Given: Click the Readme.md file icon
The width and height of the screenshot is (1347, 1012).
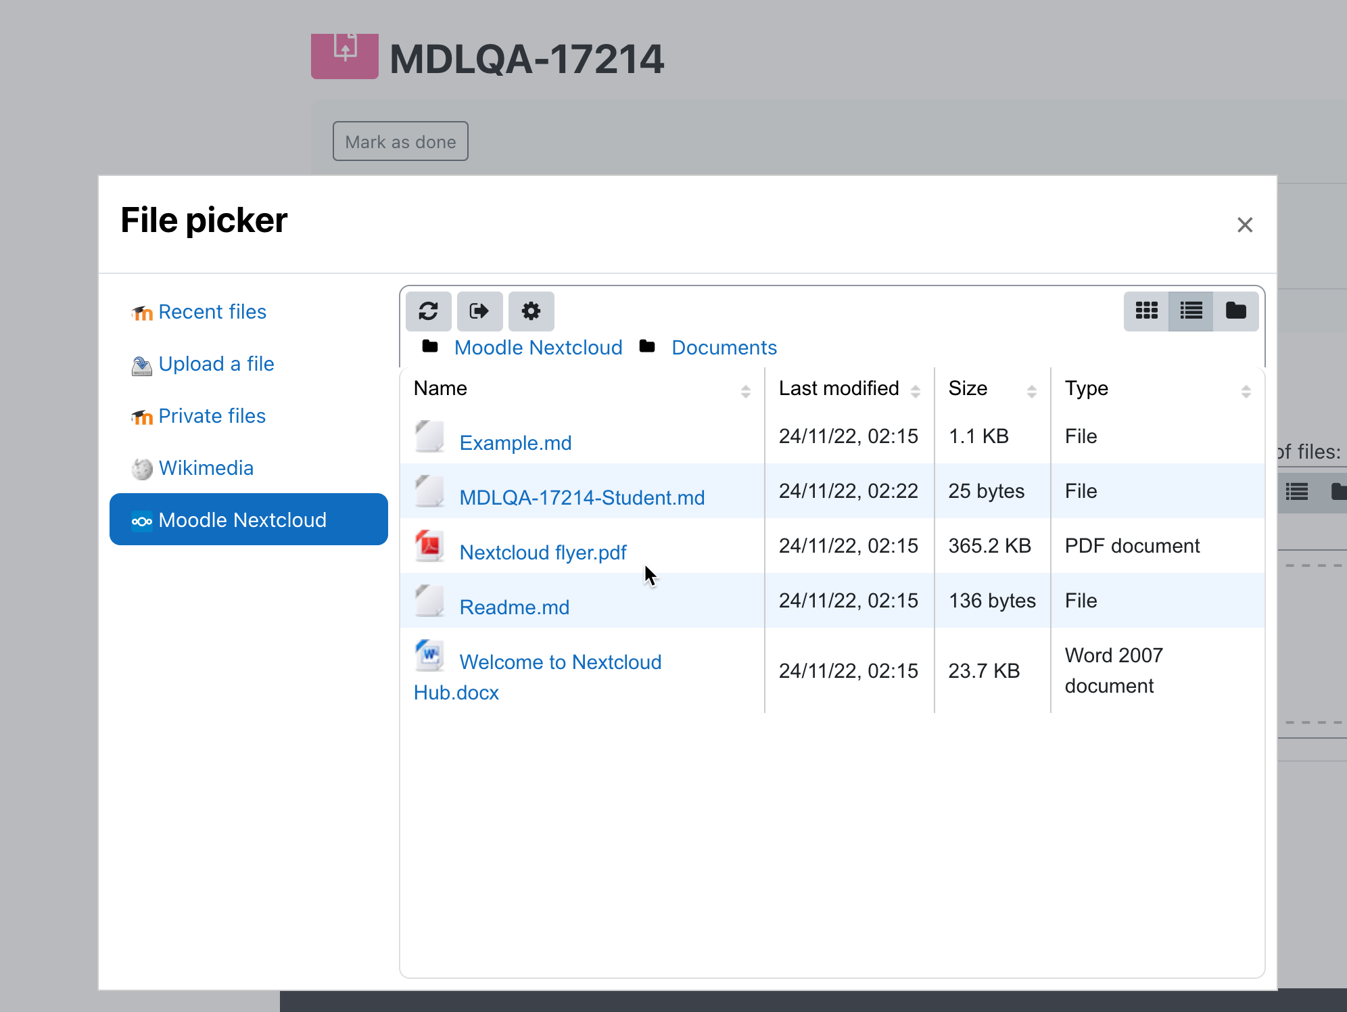Looking at the screenshot, I should tap(429, 601).
